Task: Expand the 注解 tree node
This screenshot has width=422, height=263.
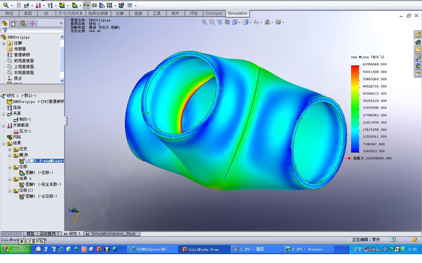Action: click(x=4, y=43)
